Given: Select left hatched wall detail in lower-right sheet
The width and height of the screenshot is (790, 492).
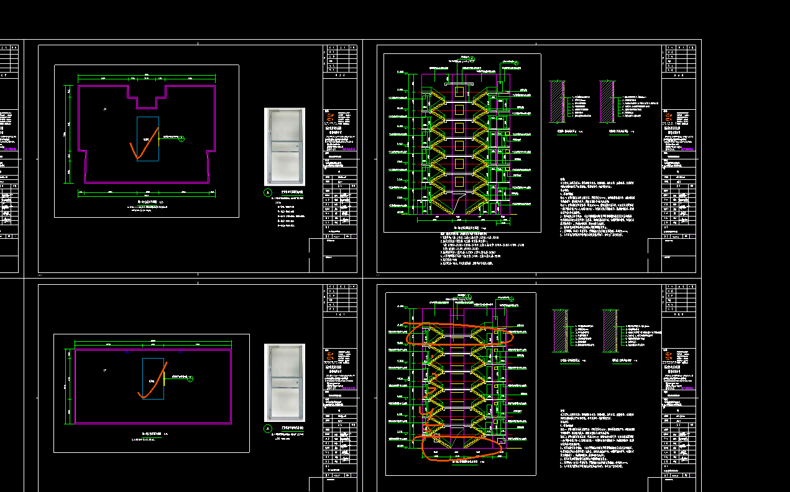Looking at the screenshot, I should [560, 331].
